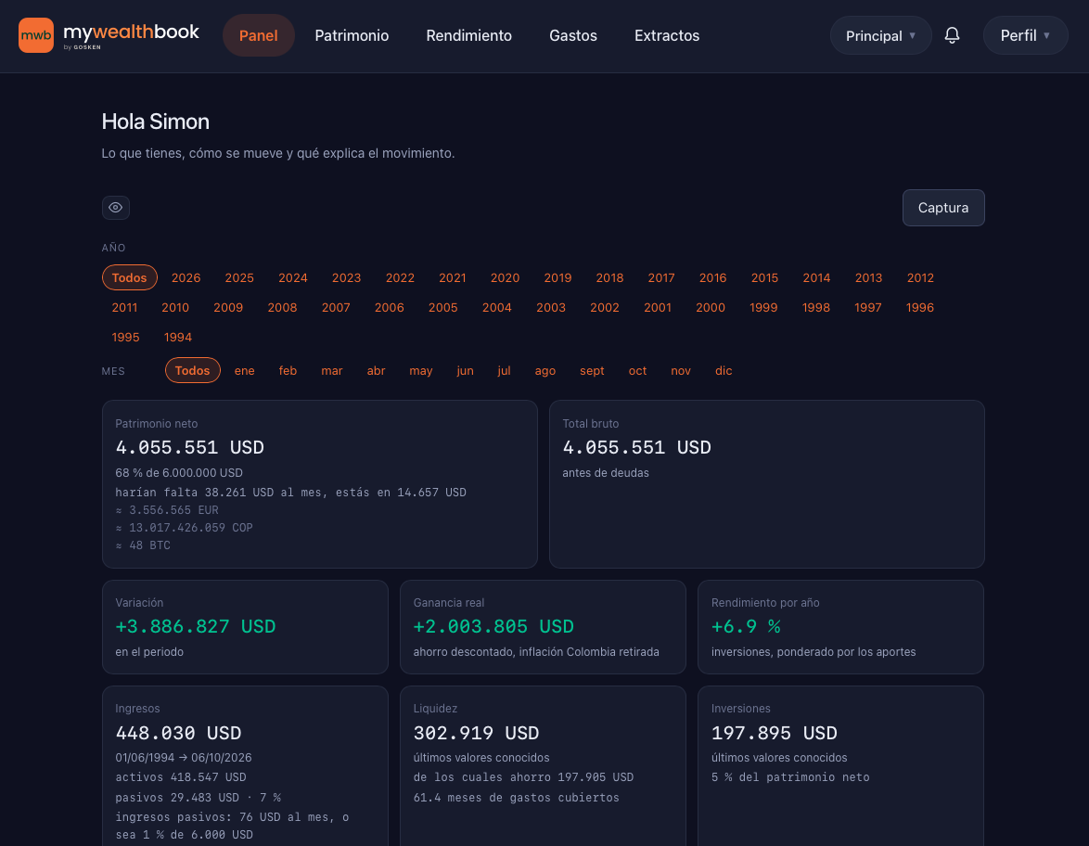
Task: Select Todos in the year filter
Action: 130,278
